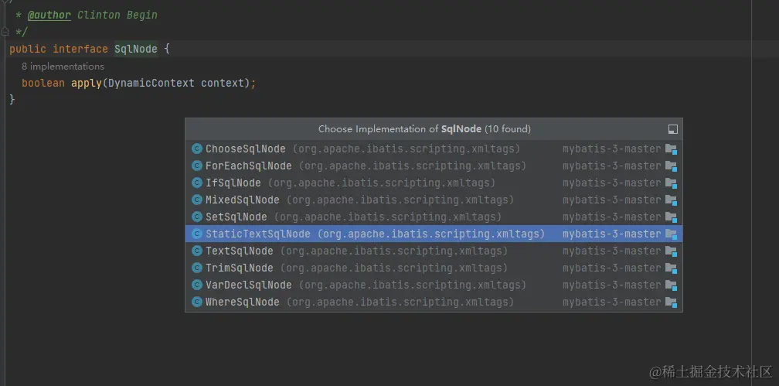Click 'Choose Implementation of SqlNode' popup title
The image size is (779, 386).
tap(424, 129)
